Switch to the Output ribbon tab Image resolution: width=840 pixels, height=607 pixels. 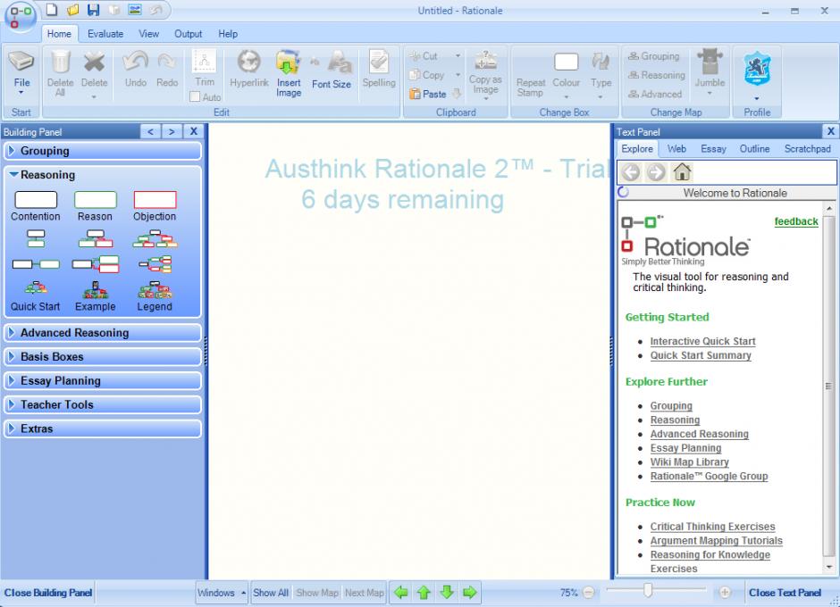188,34
